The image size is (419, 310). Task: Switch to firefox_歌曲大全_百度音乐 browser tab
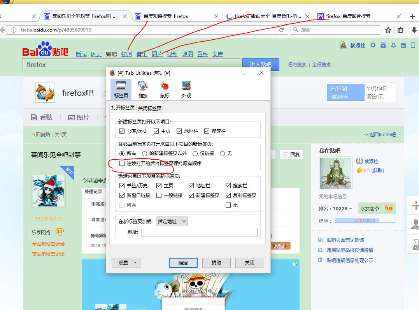point(268,16)
